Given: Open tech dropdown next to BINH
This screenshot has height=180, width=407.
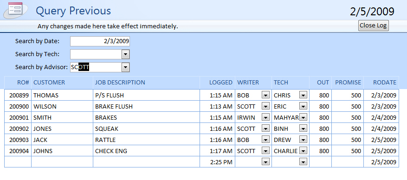Looking at the screenshot, I should pyautogui.click(x=303, y=129).
